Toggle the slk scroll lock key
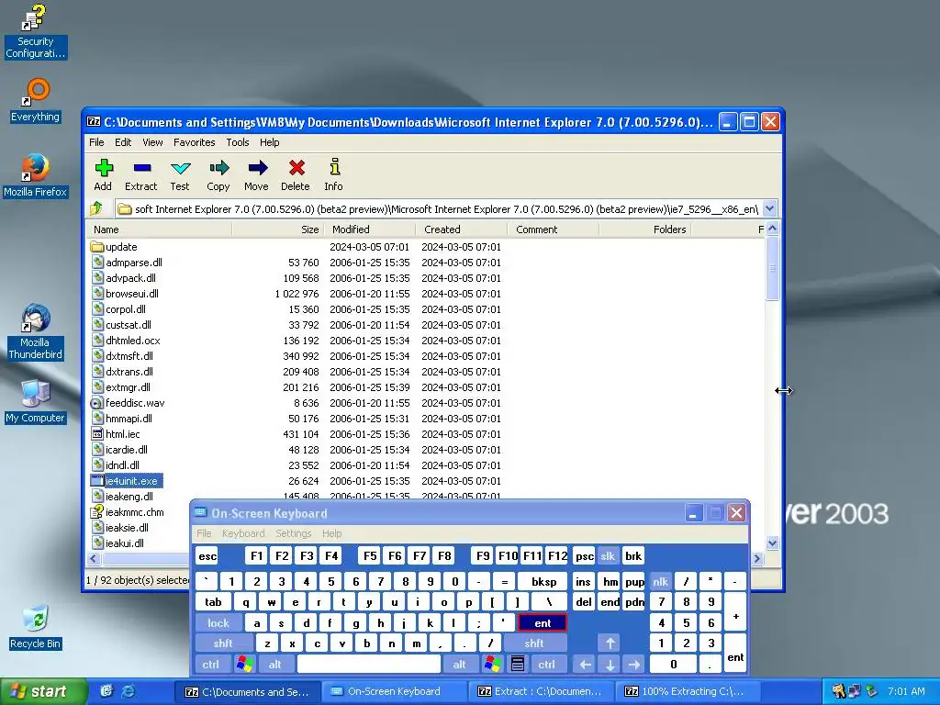940x705 pixels. click(608, 556)
